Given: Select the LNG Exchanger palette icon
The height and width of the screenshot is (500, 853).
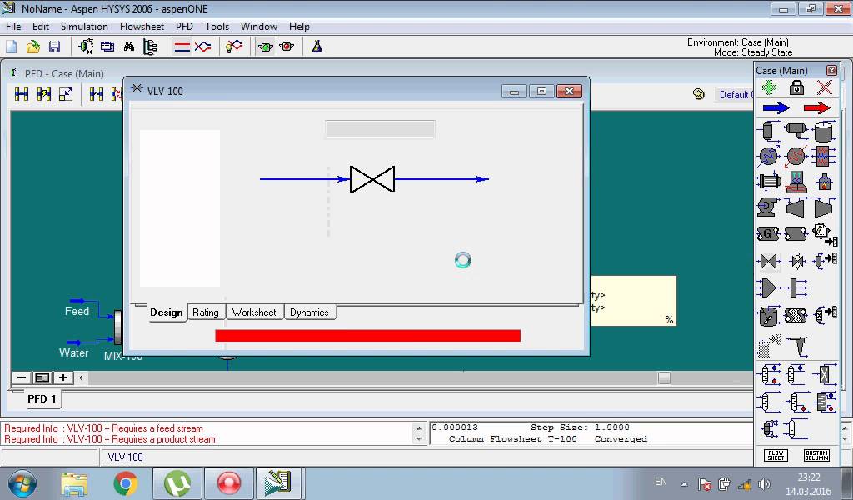Looking at the screenshot, I should 824,157.
